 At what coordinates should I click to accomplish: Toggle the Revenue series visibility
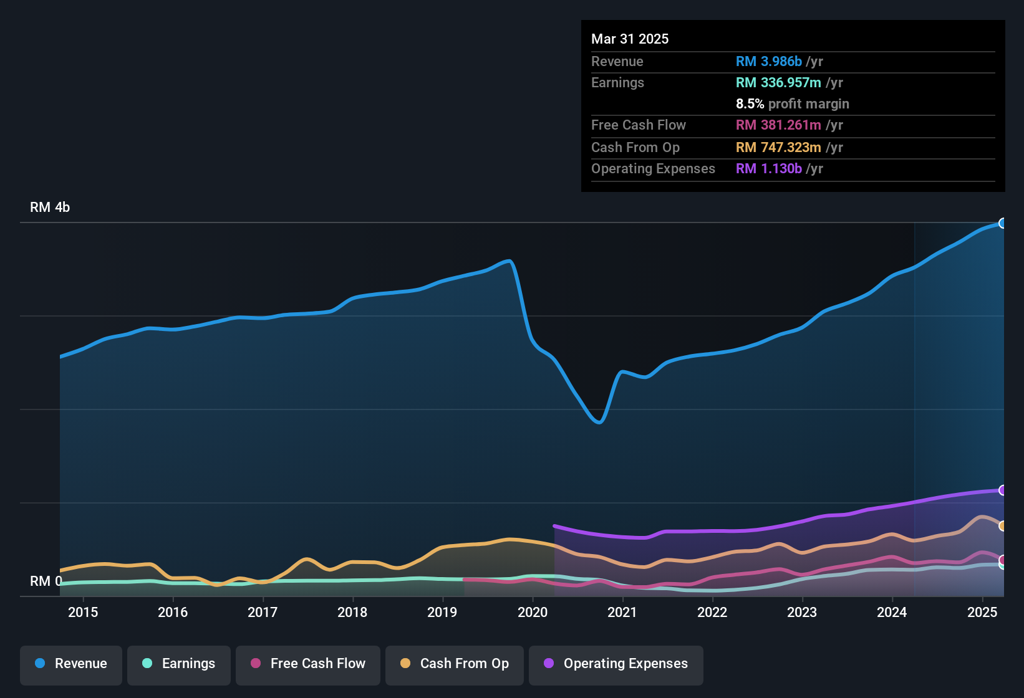70,664
